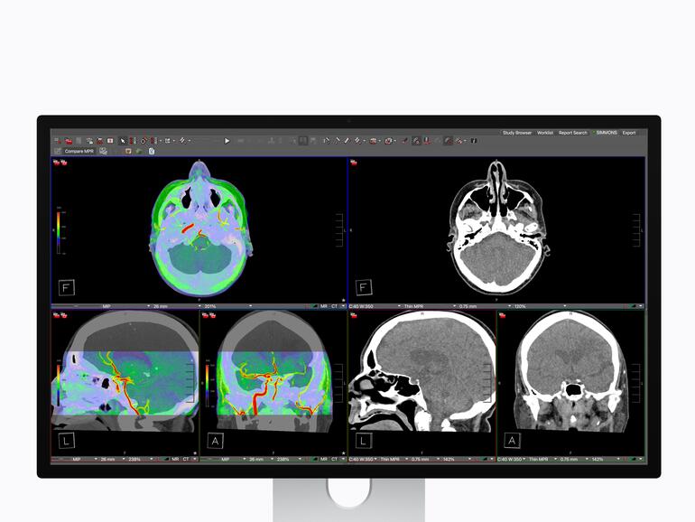
Task: Toggle the MR layer button in the fused coronal view
Action: 323,459
